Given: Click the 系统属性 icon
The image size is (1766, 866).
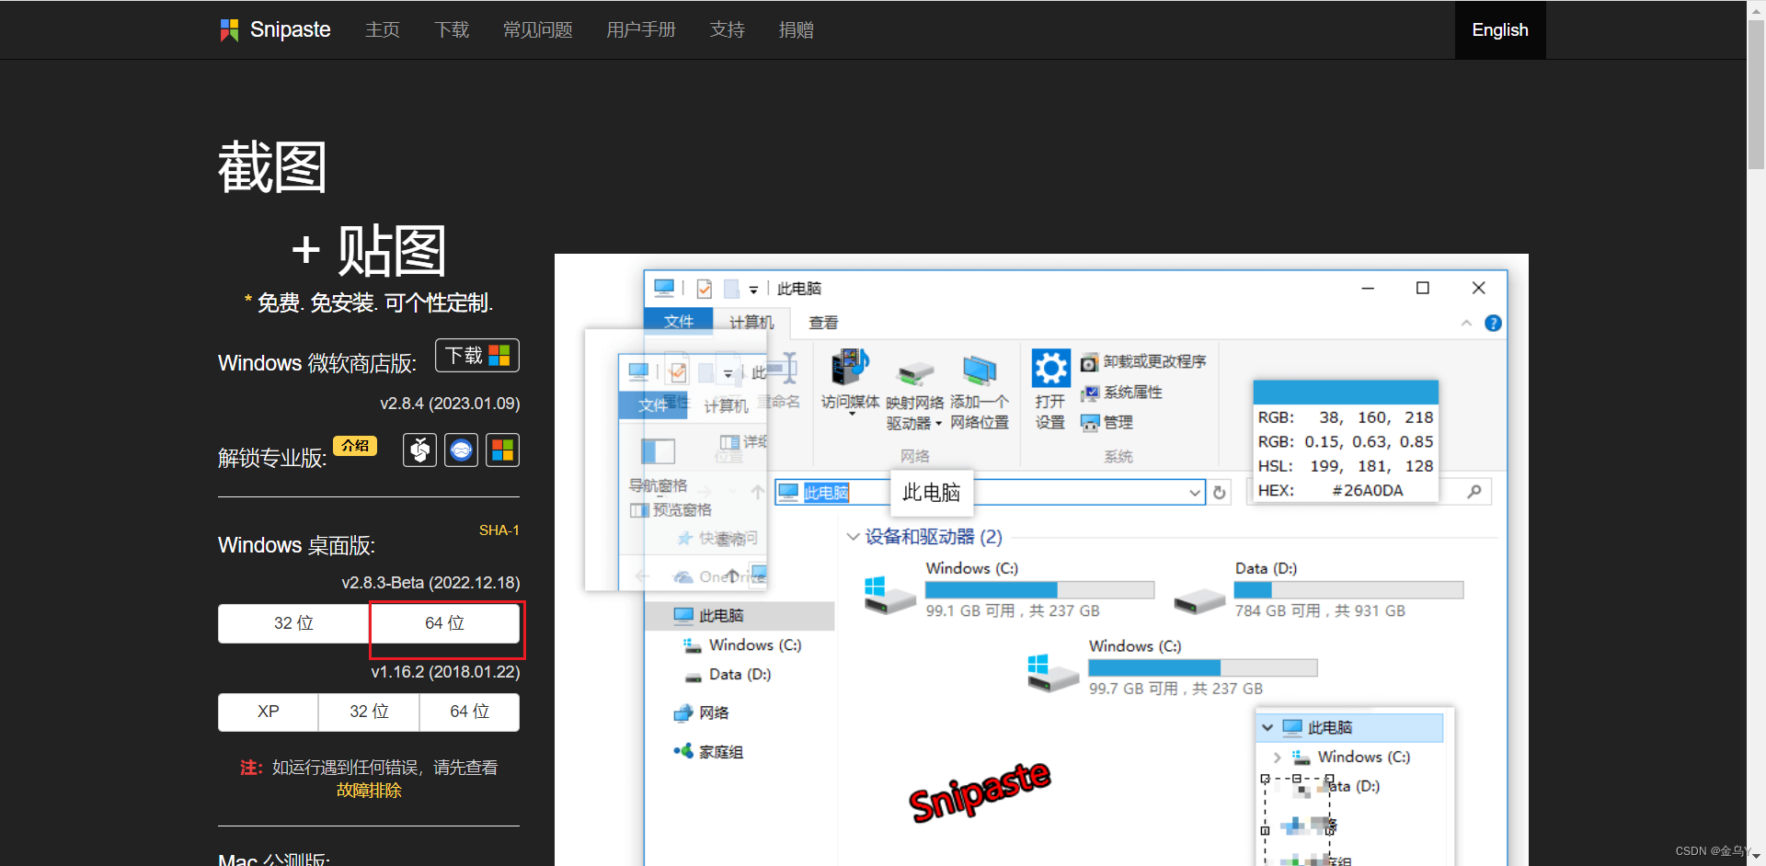Looking at the screenshot, I should pyautogui.click(x=1090, y=392).
